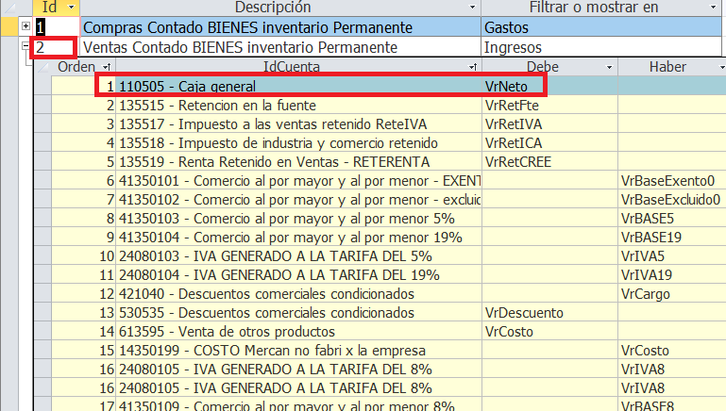Select account 41350101 EXENTO row cell
Image resolution: width=726 pixels, height=411 pixels.
298,180
